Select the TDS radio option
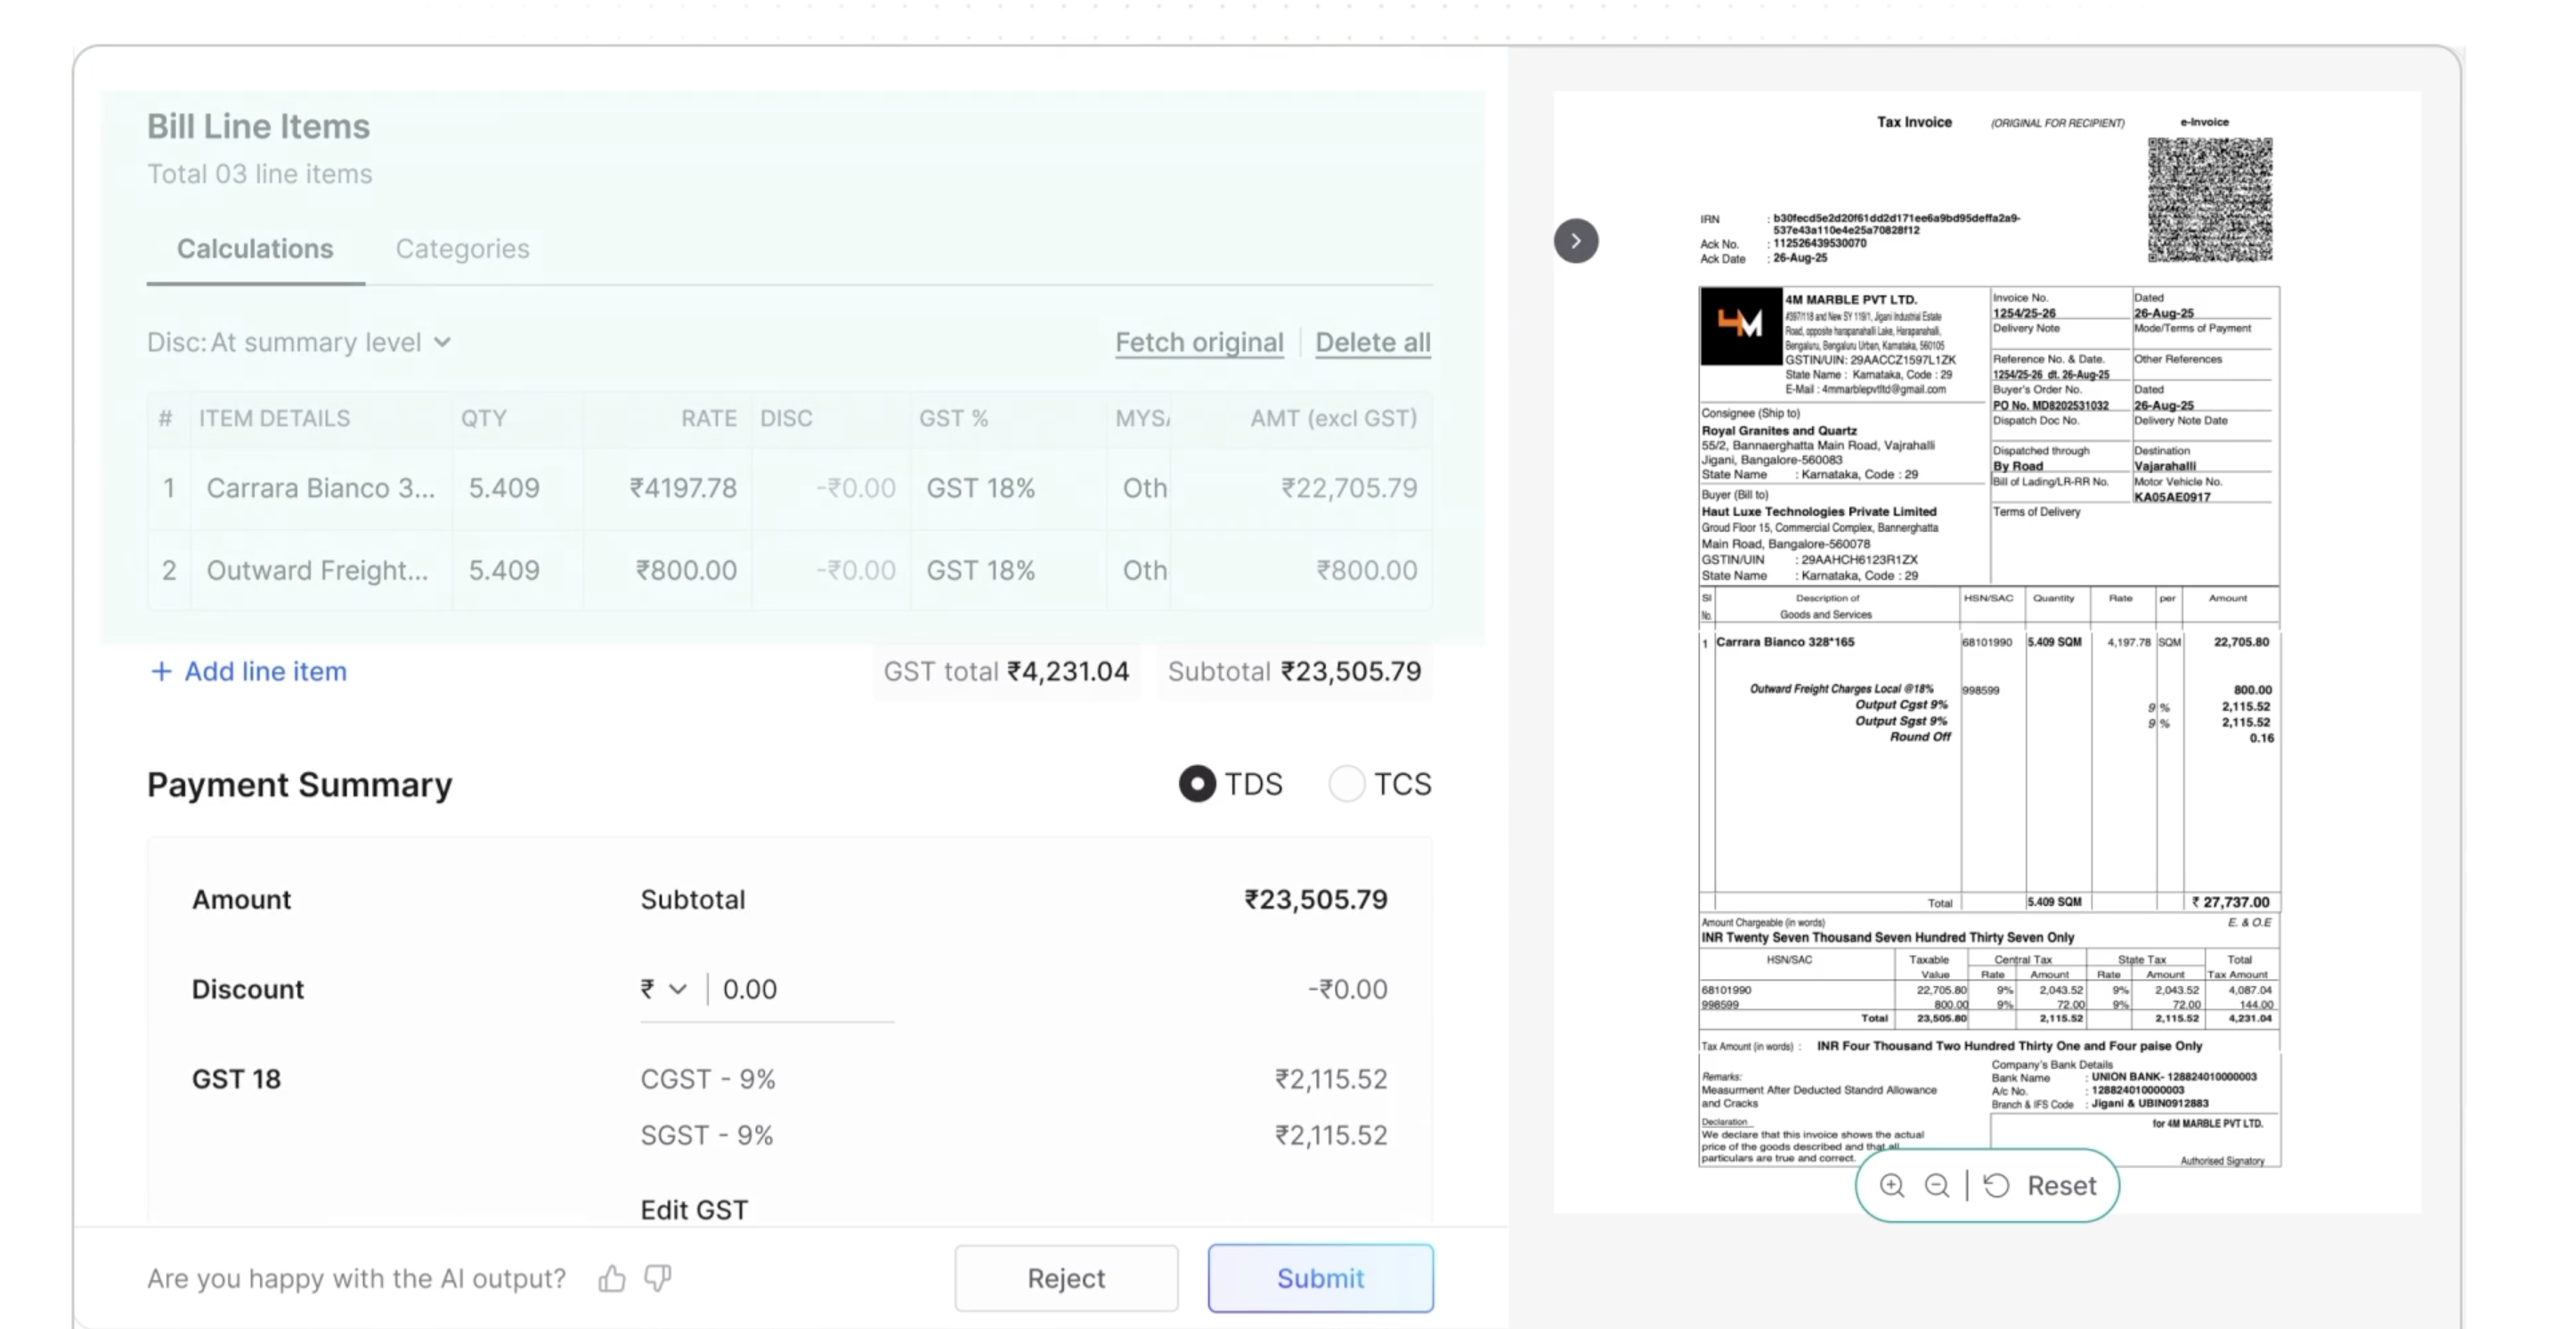This screenshot has width=2552, height=1329. (x=1197, y=784)
